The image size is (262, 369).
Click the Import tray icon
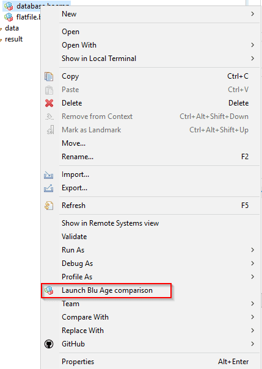click(48, 175)
